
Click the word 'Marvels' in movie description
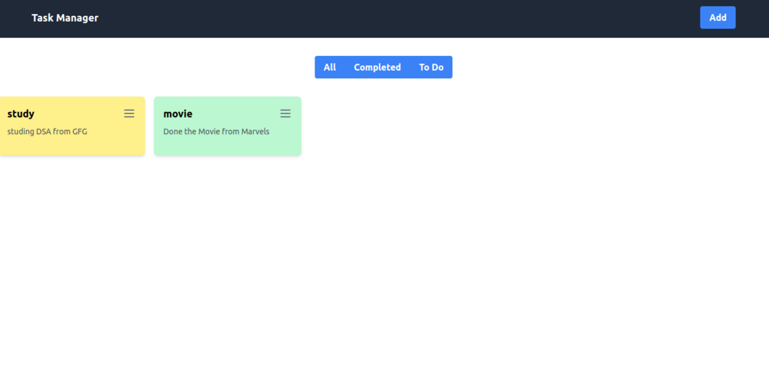(255, 131)
